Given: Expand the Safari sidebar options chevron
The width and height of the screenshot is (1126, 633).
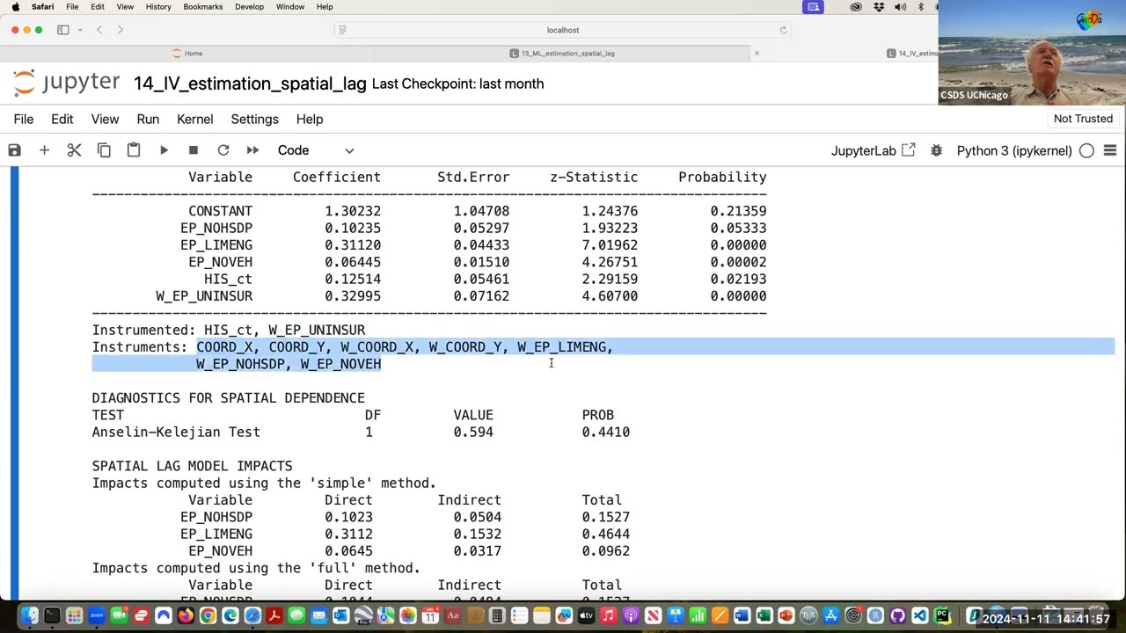Looking at the screenshot, I should click(x=79, y=30).
